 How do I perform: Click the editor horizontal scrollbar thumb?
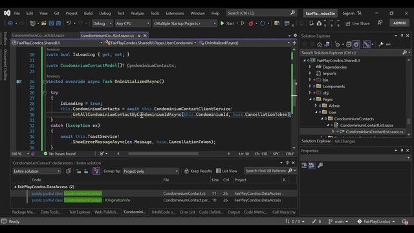(x=163, y=153)
